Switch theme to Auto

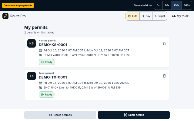(x=133, y=16)
